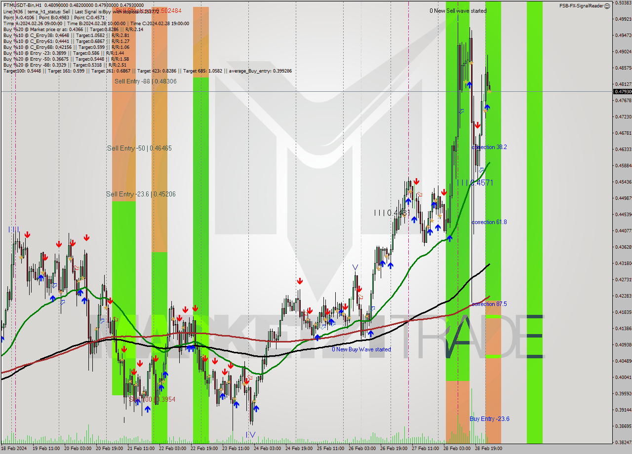
Task: Click the '18 Feb 2024' time axis label
Action: 14,449
